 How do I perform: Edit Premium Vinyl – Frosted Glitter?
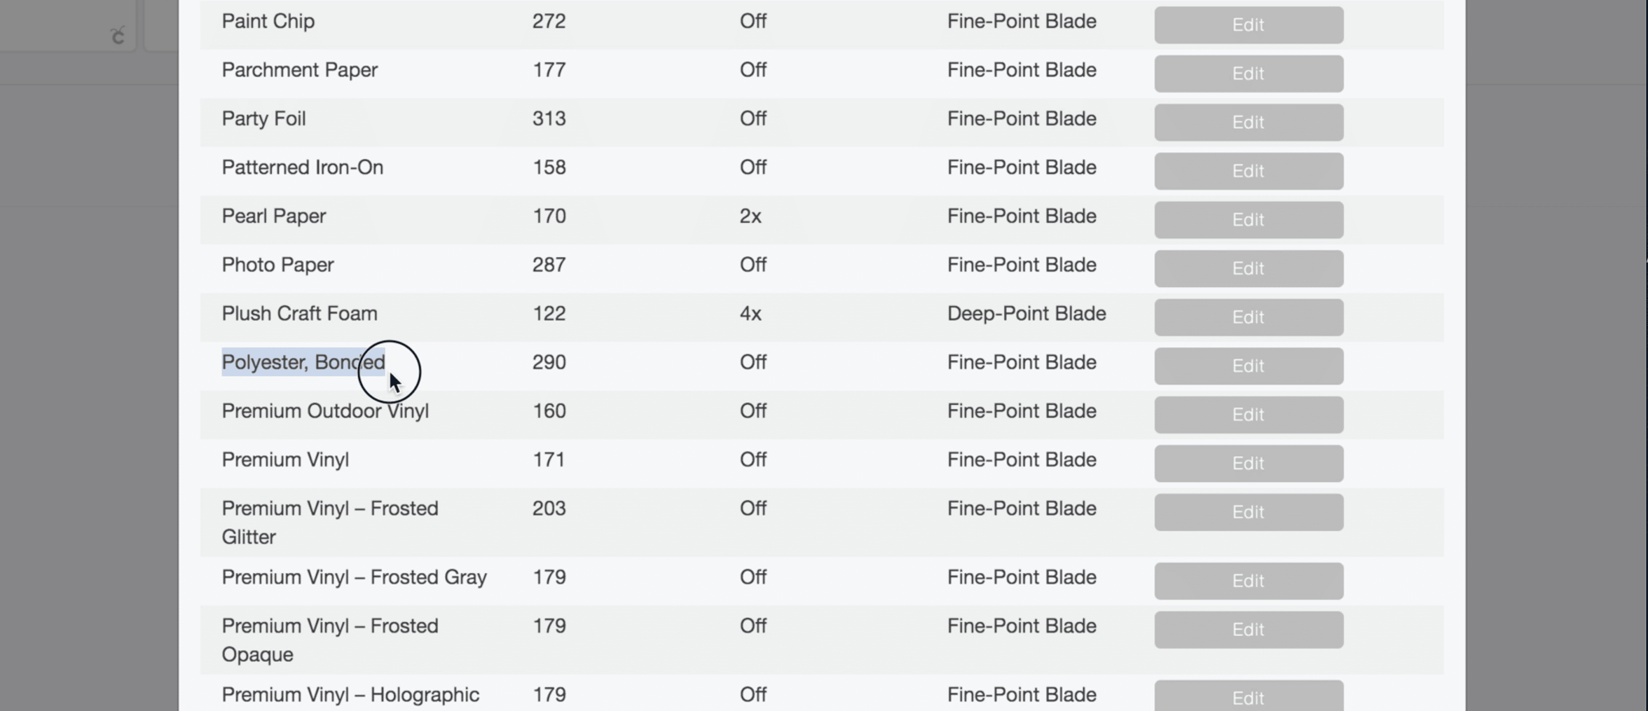pyautogui.click(x=1248, y=512)
